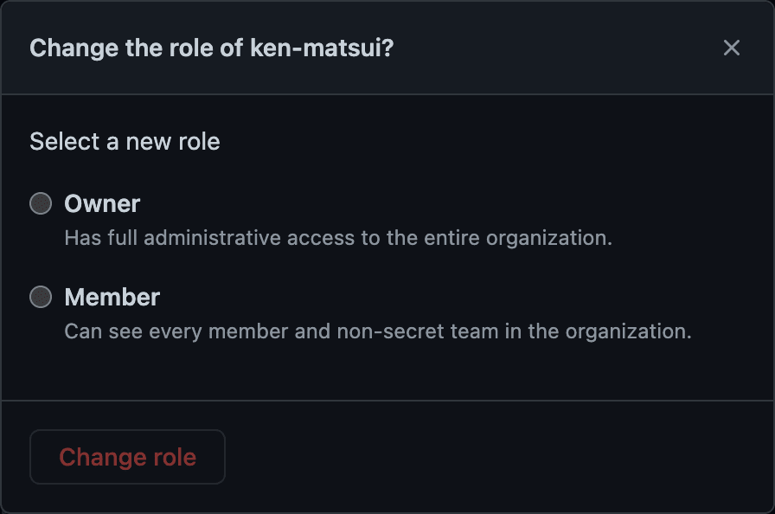Select the Member radio button

tap(41, 298)
